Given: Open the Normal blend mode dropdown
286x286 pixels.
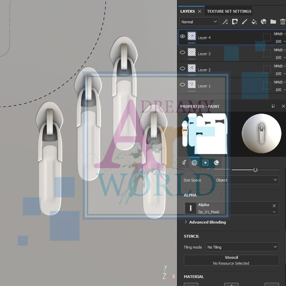Looking at the screenshot, I should [199, 22].
